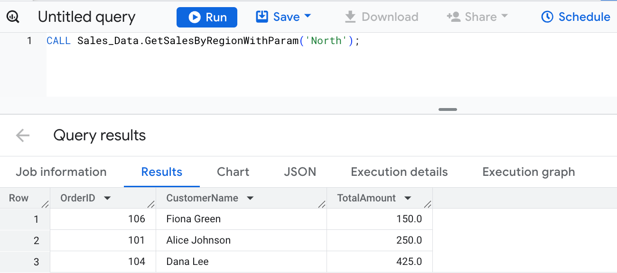
Task: Click the Fiona Green cell
Action: 242,219
